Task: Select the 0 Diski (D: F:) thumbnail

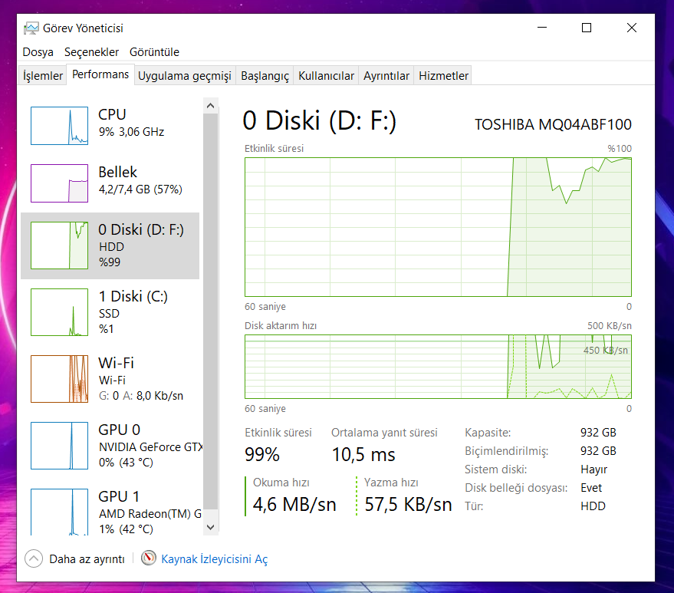Action: tap(59, 245)
